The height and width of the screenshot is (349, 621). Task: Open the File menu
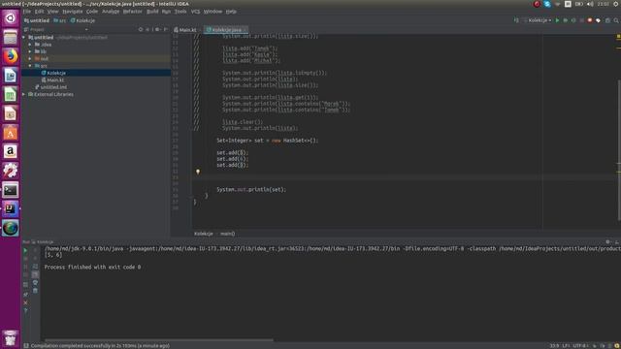tap(27, 12)
